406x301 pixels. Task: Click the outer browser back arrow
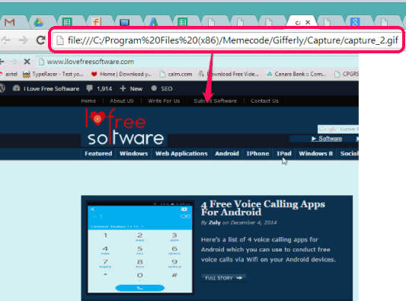[5, 40]
